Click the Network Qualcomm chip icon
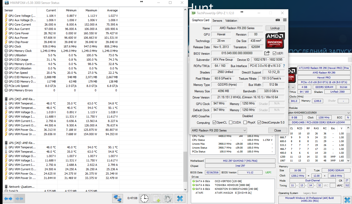This screenshot has height=204, width=352. [x=6, y=186]
